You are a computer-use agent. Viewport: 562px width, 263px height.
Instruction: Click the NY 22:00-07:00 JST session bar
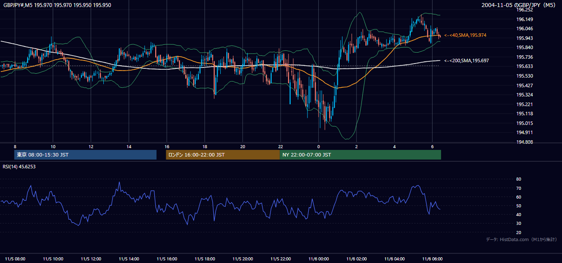360,155
